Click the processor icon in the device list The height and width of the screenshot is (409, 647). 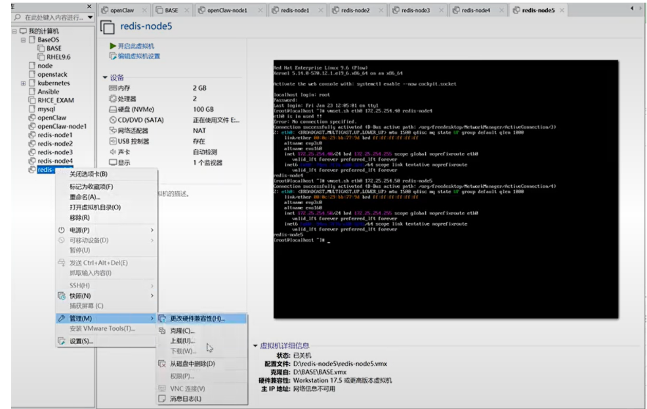113,98
